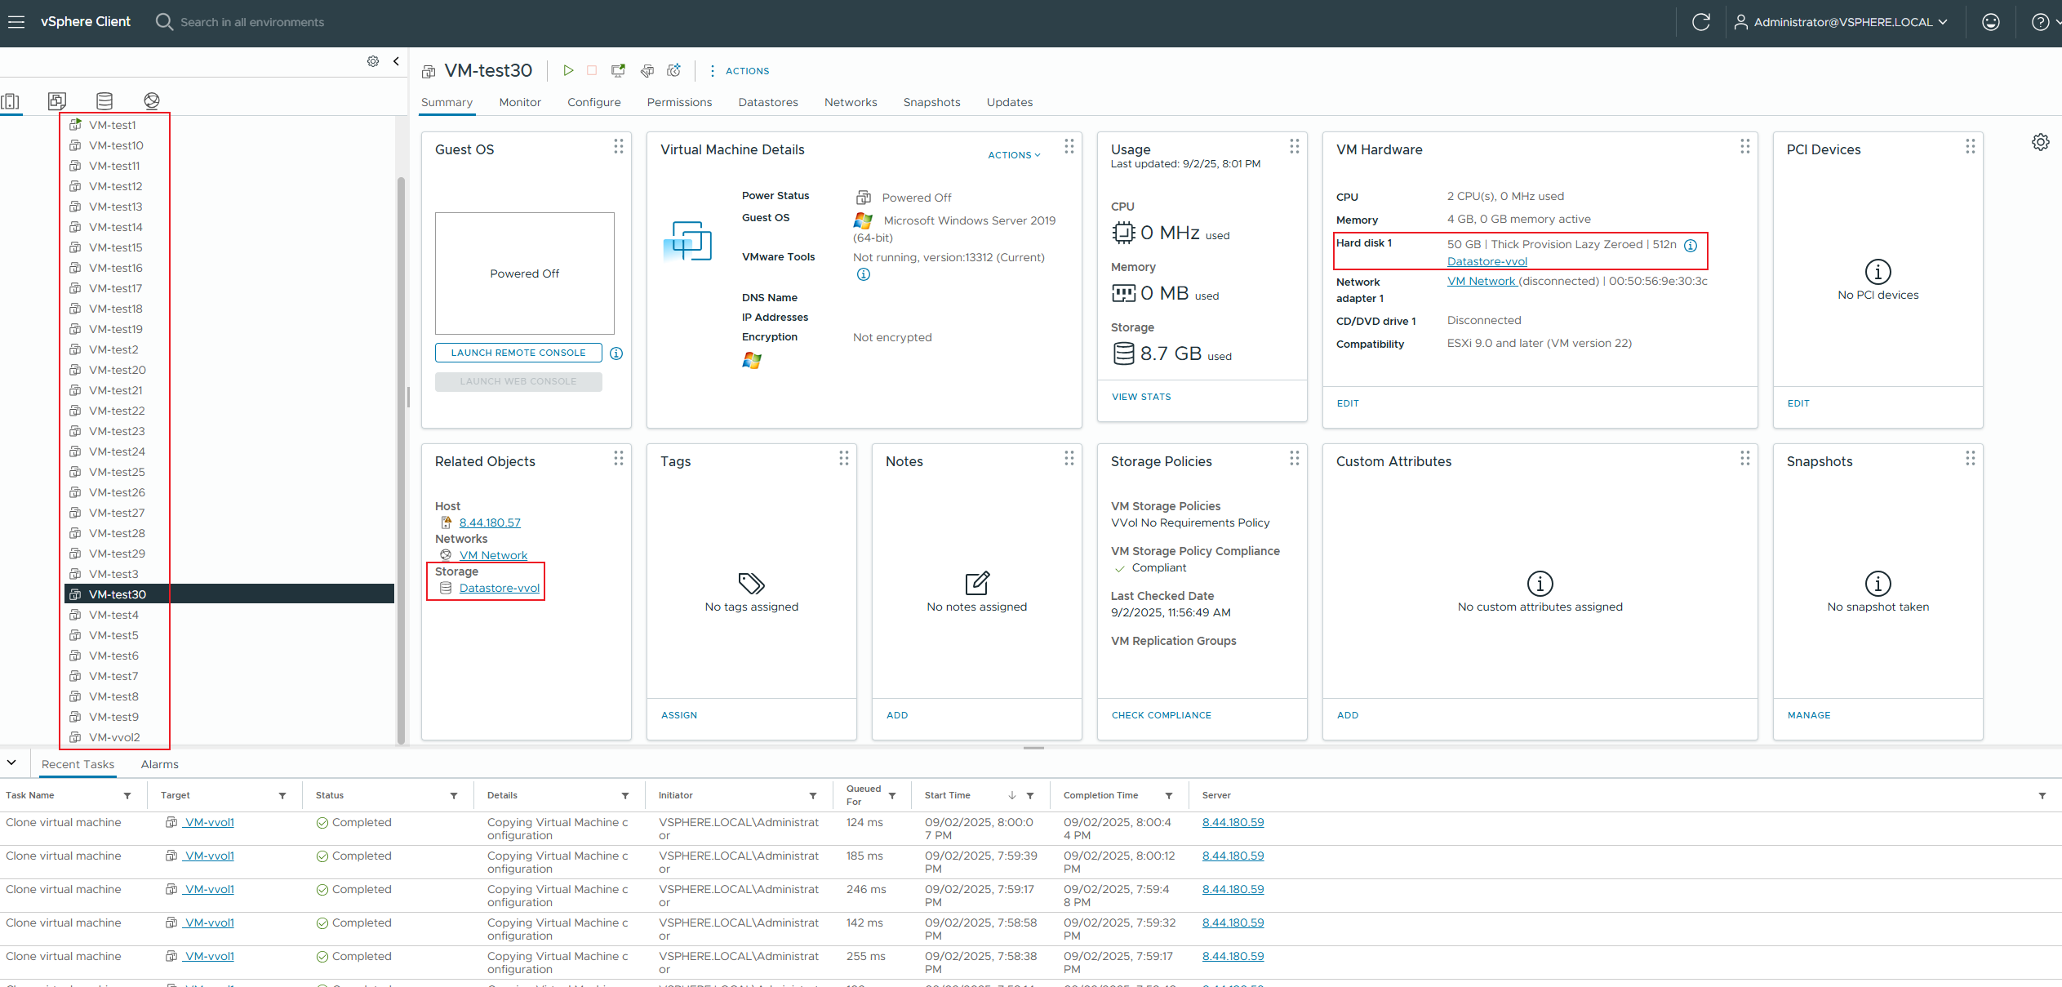Open the Permissions tab
This screenshot has height=987, width=2062.
(x=679, y=102)
